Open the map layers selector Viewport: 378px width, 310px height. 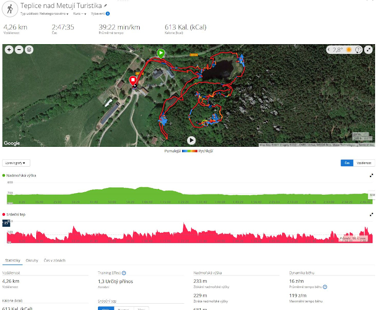(29, 50)
